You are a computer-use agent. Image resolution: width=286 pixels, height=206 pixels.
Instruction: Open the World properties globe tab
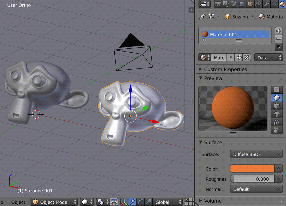[242, 4]
